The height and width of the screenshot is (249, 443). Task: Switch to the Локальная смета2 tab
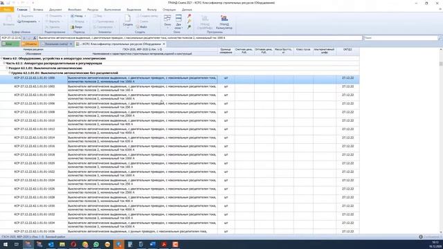coord(55,44)
